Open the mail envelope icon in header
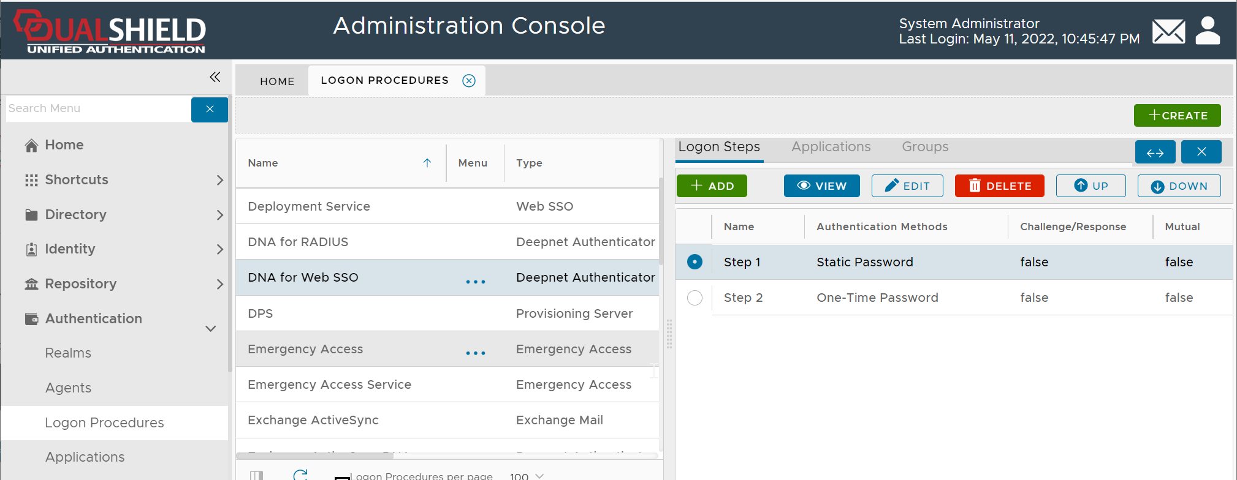Screen dimensions: 1237x480 coord(1168,31)
